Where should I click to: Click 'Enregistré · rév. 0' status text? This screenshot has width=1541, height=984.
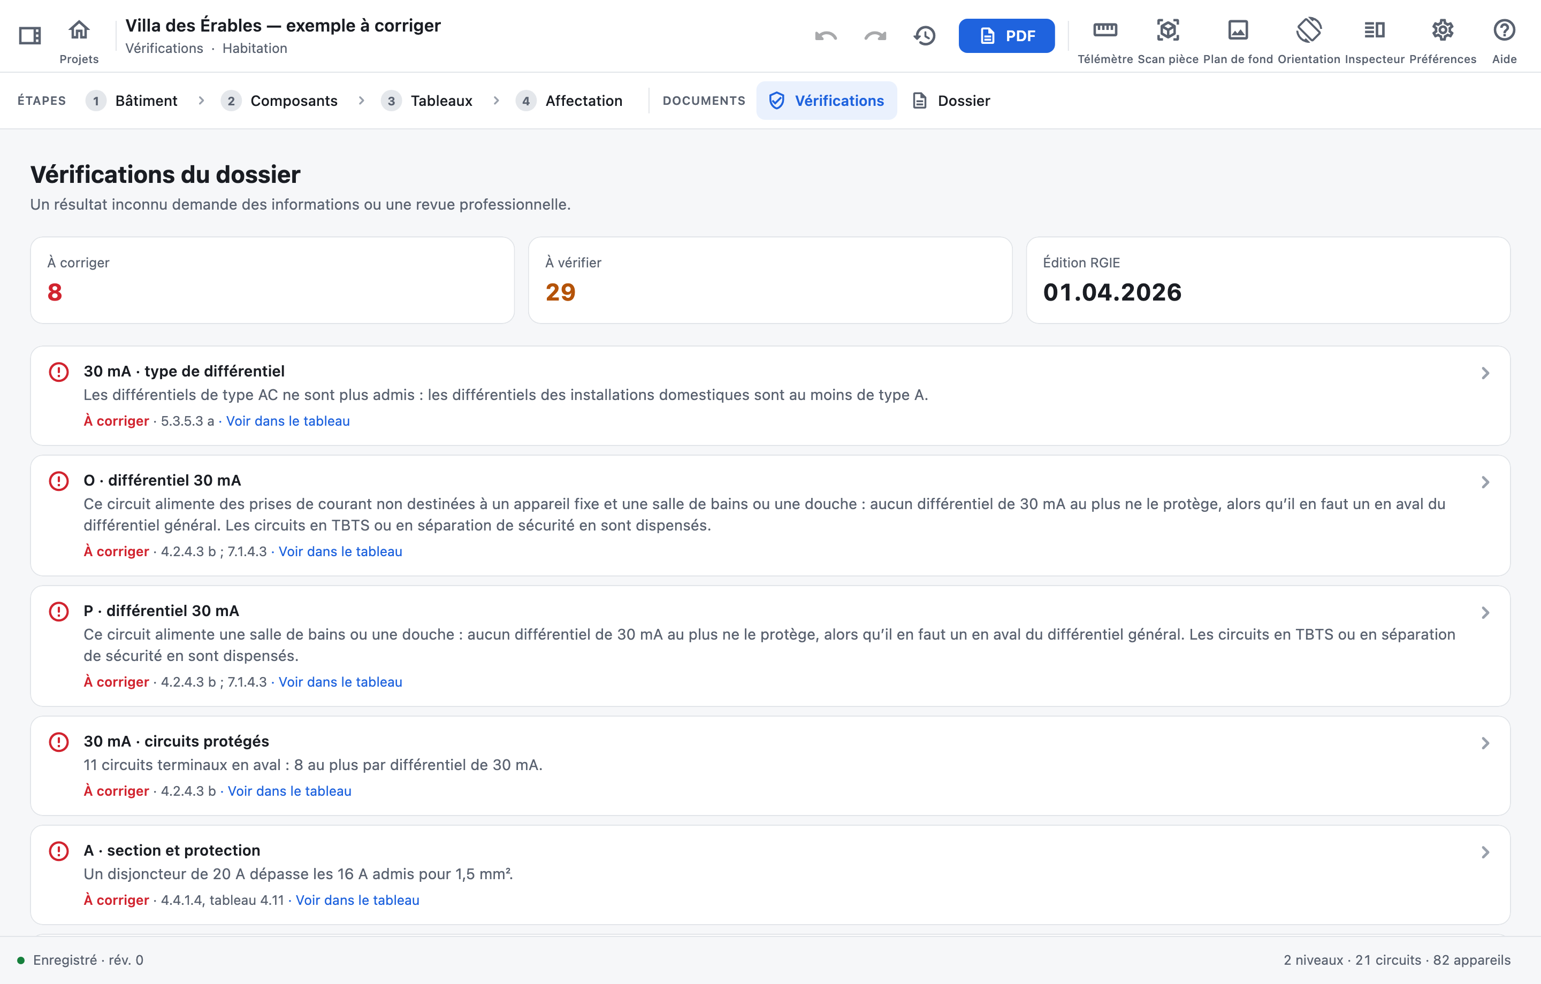tap(88, 960)
